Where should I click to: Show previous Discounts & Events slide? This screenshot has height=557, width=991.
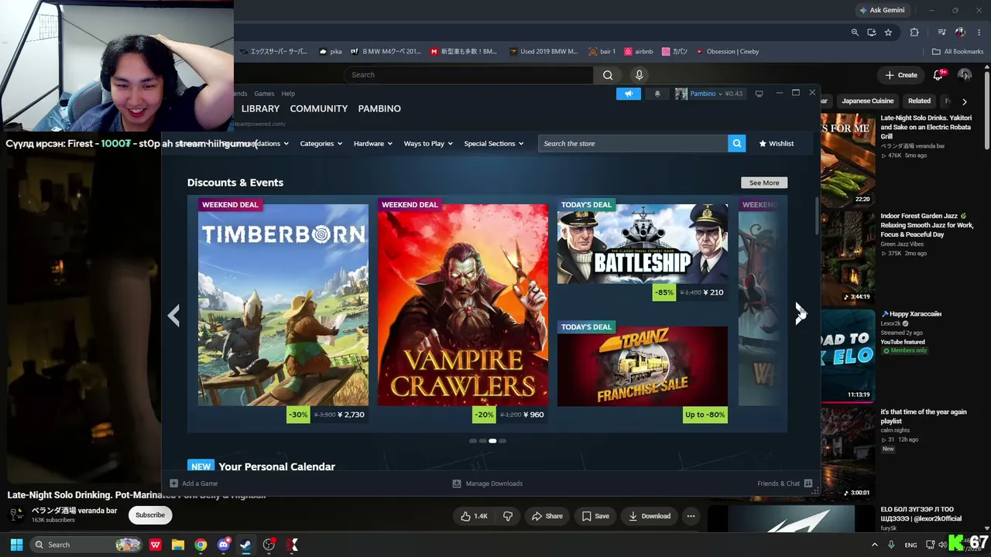[174, 315]
